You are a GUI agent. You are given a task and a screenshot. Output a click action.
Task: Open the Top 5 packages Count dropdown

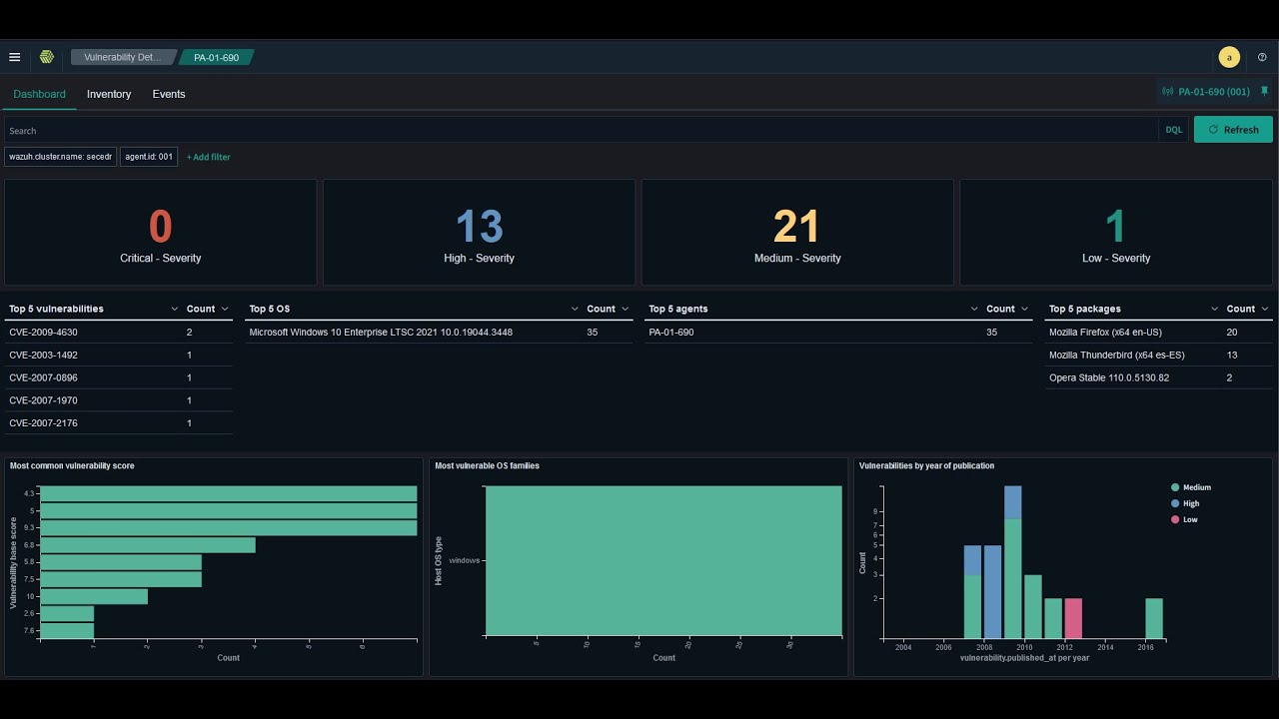click(1264, 310)
